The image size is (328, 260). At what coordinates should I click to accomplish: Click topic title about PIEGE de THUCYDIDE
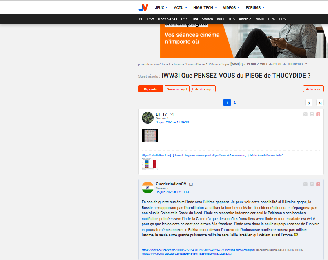click(236, 76)
